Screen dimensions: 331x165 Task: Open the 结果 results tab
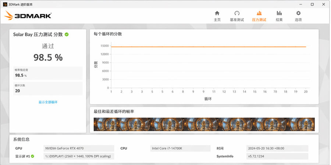coord(279,16)
